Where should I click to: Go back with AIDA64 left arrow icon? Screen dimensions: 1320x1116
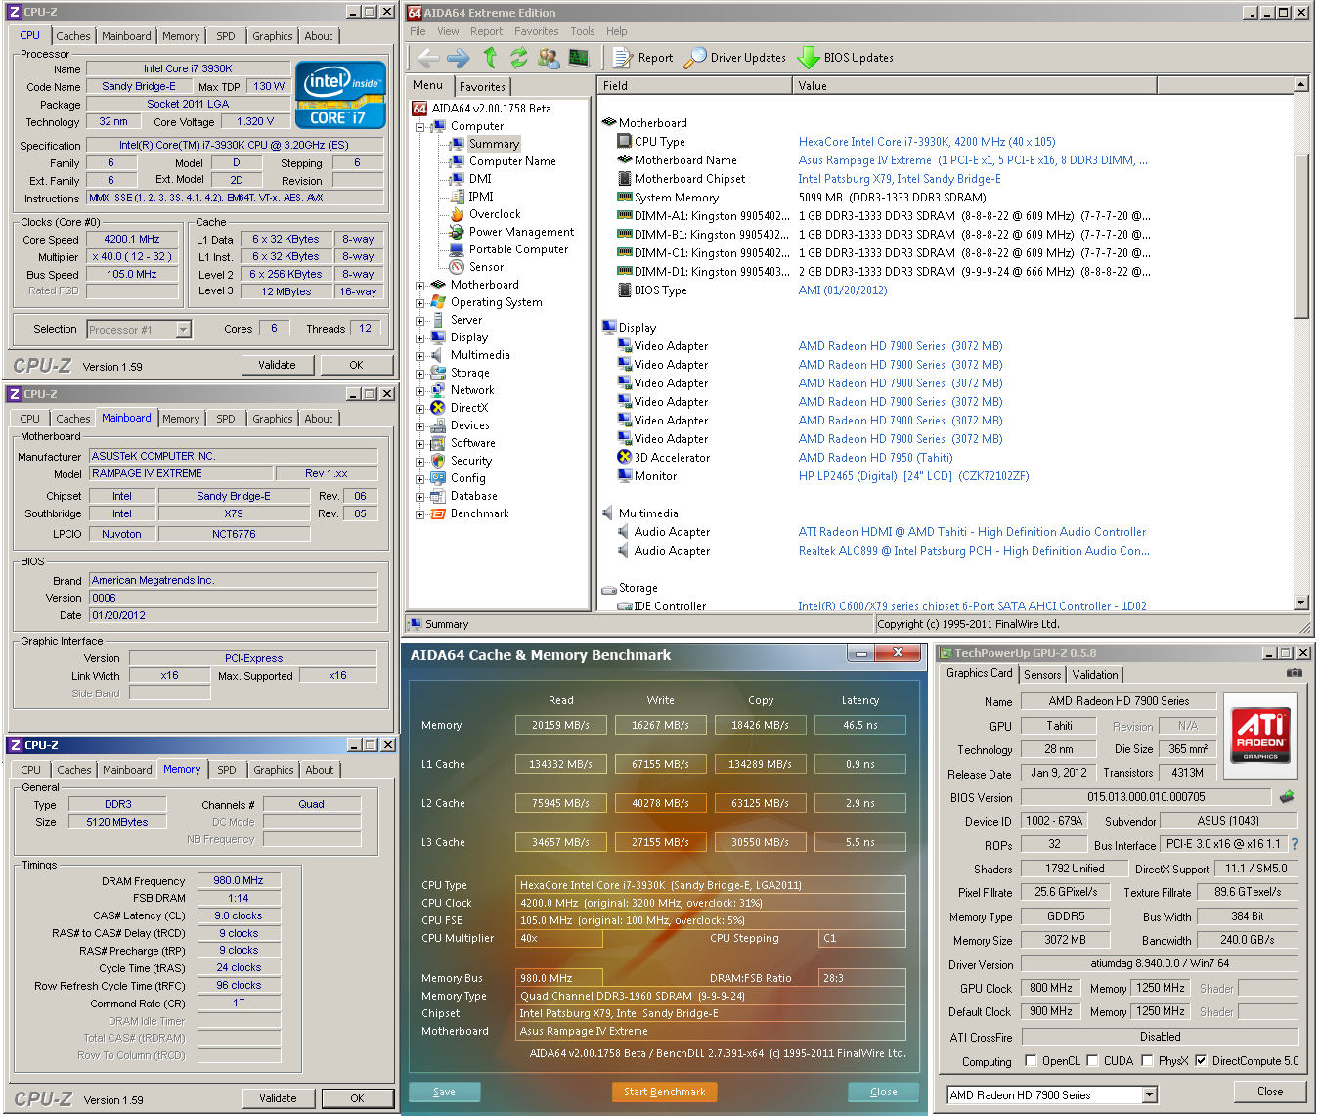click(428, 58)
